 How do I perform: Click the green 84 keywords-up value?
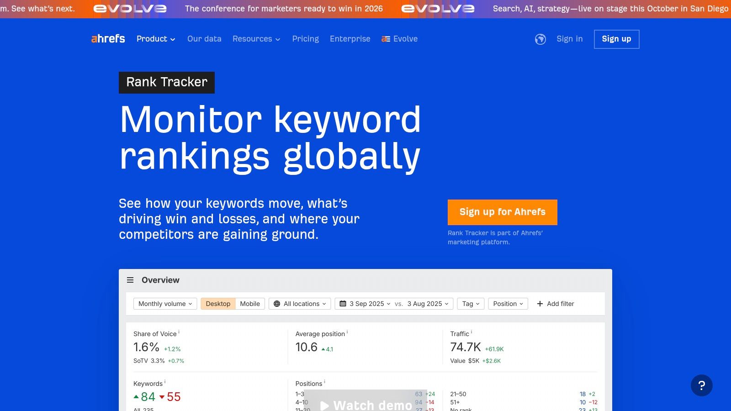tap(148, 397)
